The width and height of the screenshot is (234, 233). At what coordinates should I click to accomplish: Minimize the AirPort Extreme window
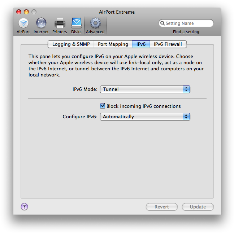26,12
